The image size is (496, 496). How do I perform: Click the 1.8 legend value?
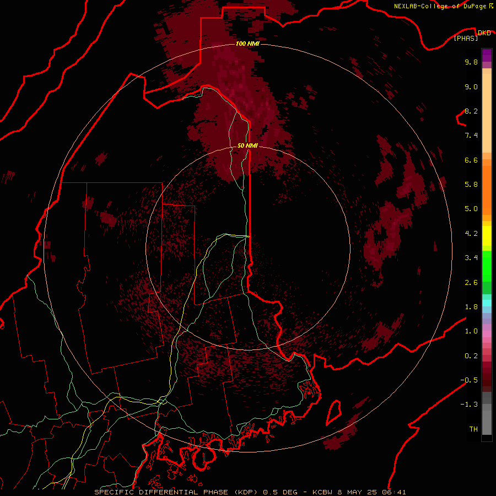[471, 307]
